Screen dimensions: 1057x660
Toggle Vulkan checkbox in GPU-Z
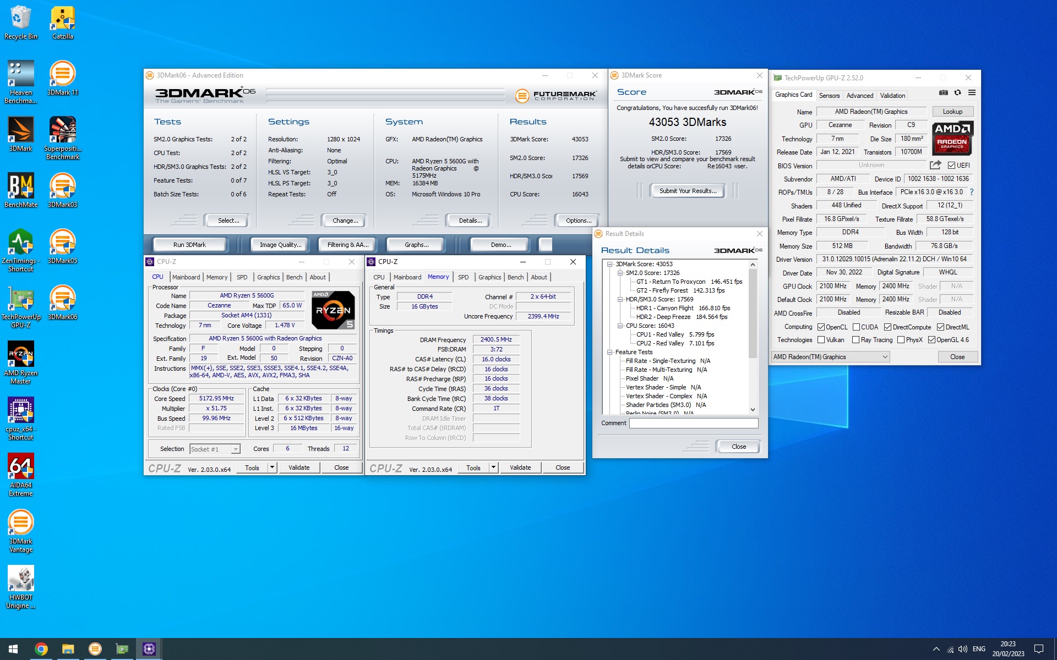tap(821, 340)
